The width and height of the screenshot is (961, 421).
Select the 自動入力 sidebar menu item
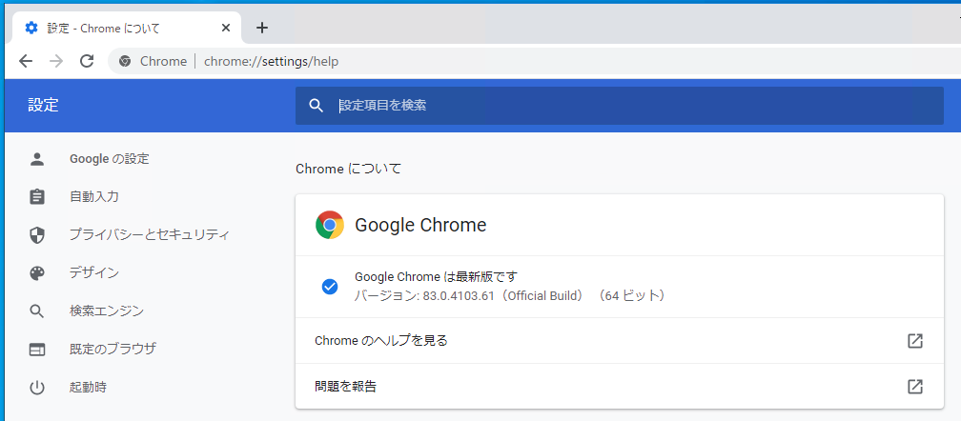coord(94,196)
